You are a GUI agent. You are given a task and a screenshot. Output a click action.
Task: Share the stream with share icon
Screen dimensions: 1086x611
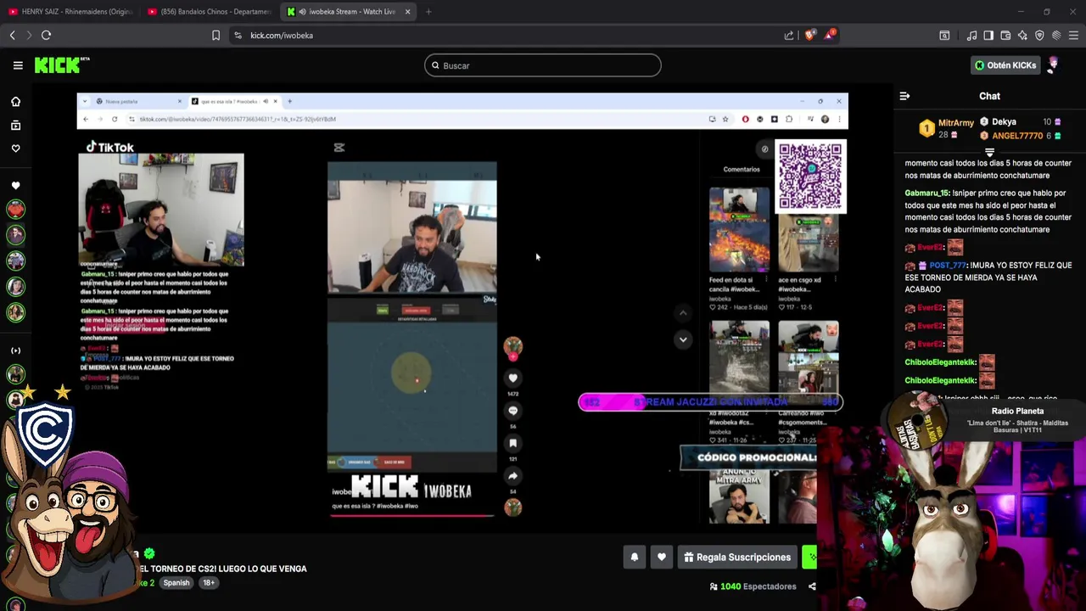812,586
